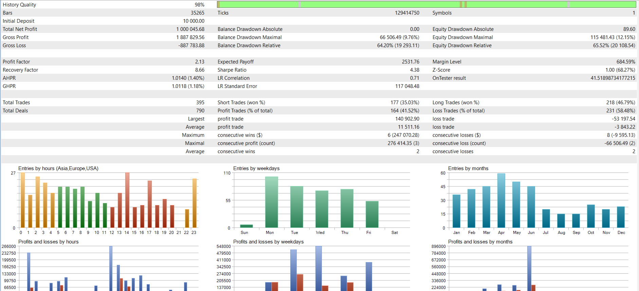Select consecutive wins value 6 (247 070.28)
Image resolution: width=639 pixels, height=291 pixels.
[403, 135]
